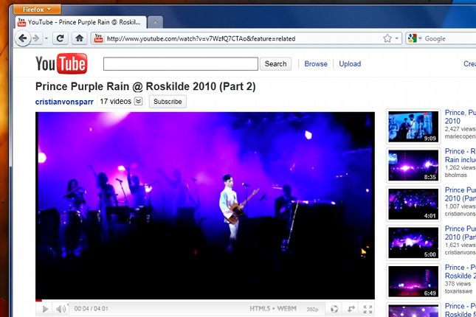The height and width of the screenshot is (317, 476).
Task: Open the related video thumbnail lasting 4:01
Action: point(413,204)
